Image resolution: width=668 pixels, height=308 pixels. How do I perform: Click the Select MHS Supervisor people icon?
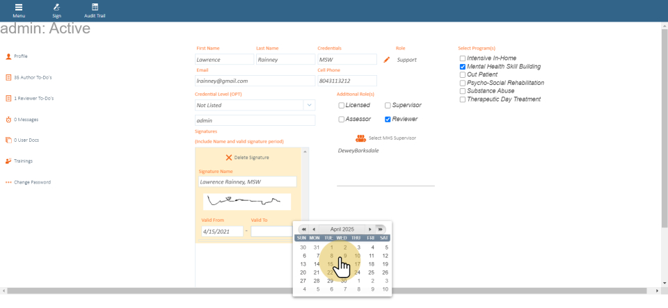360,138
